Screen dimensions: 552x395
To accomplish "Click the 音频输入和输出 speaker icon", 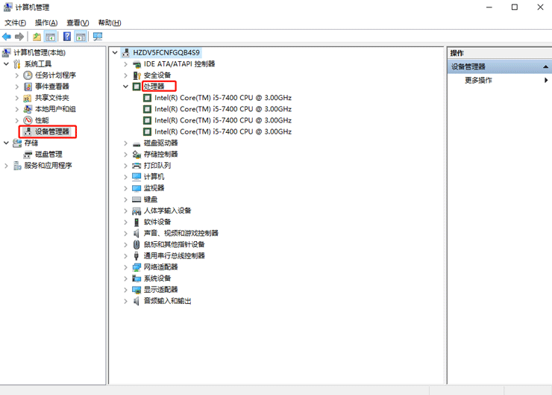I will (x=137, y=301).
